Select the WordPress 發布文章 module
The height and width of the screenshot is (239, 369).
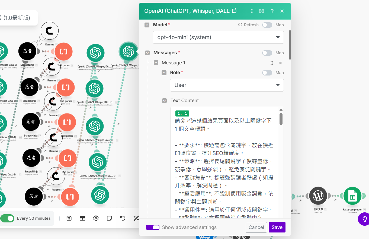(318, 196)
